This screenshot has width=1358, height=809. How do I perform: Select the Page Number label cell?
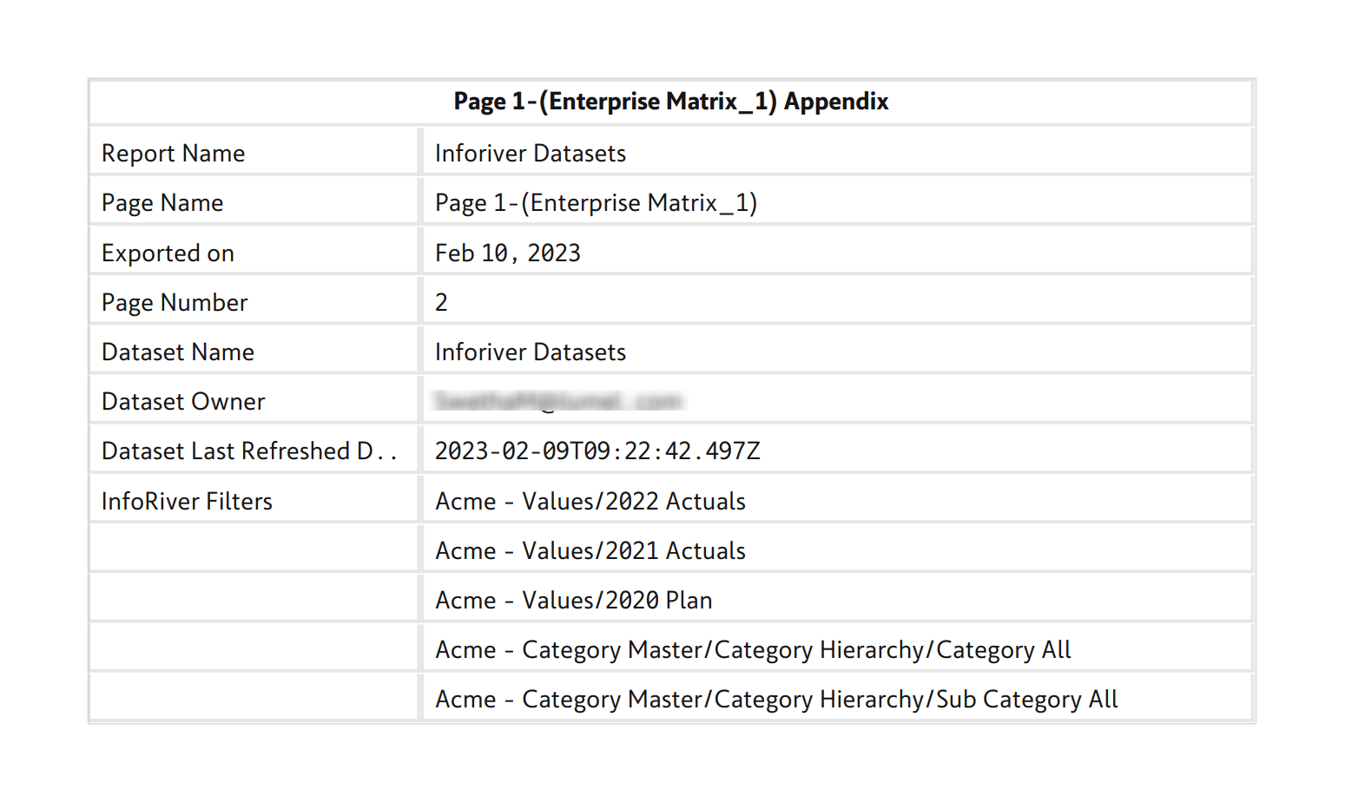tap(175, 303)
